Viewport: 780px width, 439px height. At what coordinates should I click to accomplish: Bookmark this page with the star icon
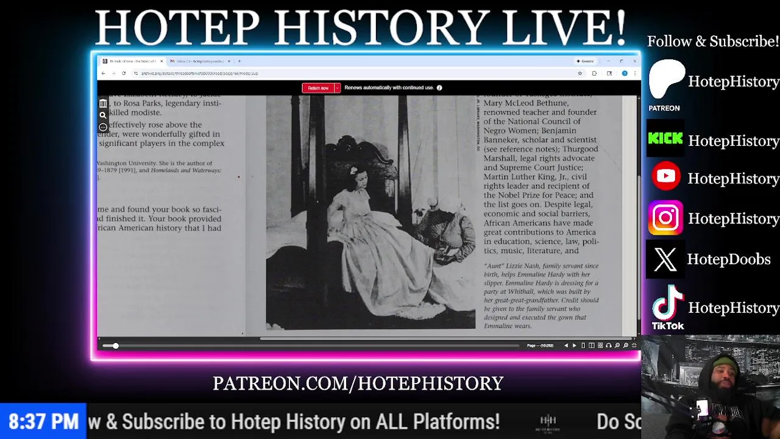(x=580, y=73)
